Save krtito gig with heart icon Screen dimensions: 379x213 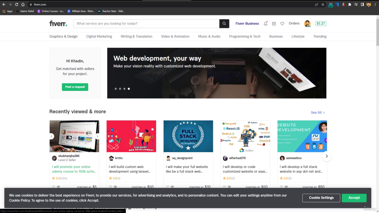pos(115,187)
